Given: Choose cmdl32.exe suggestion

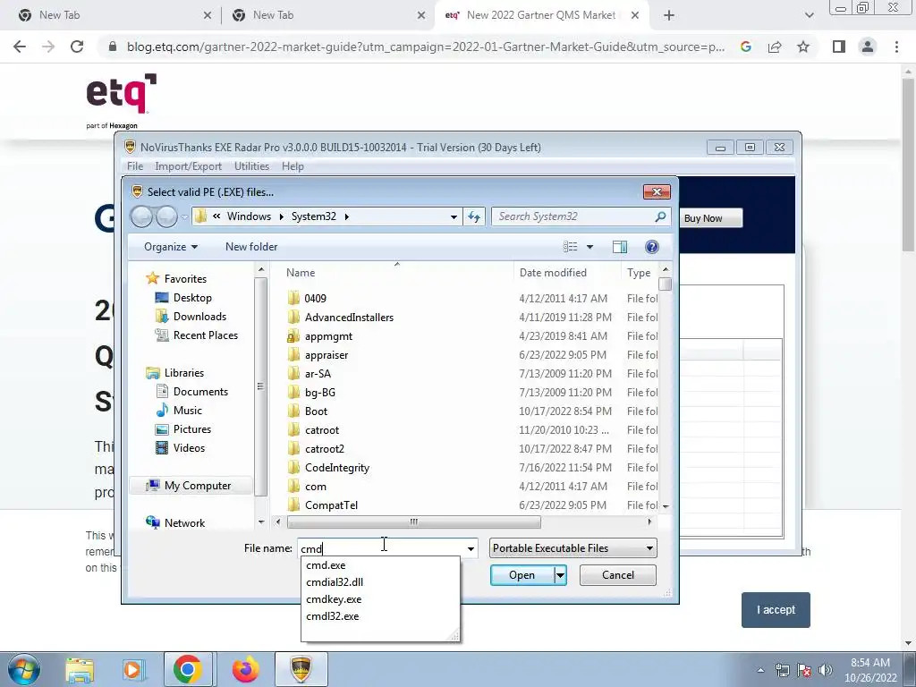Looking at the screenshot, I should pyautogui.click(x=380, y=616).
